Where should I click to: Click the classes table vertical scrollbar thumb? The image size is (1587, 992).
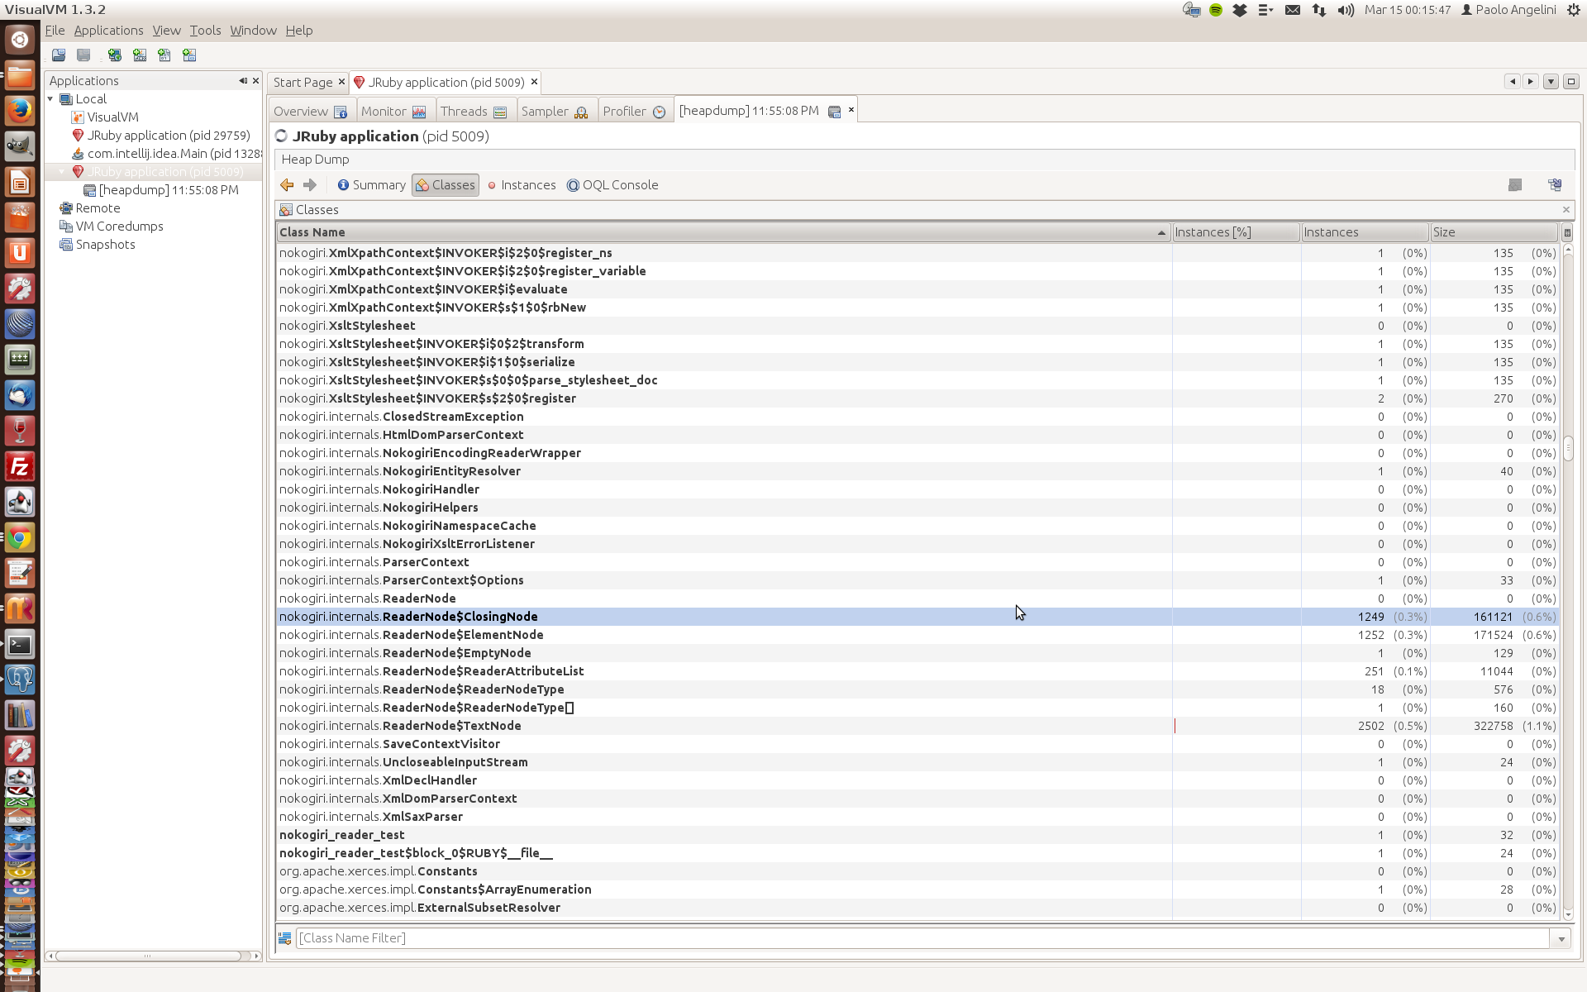click(x=1567, y=448)
